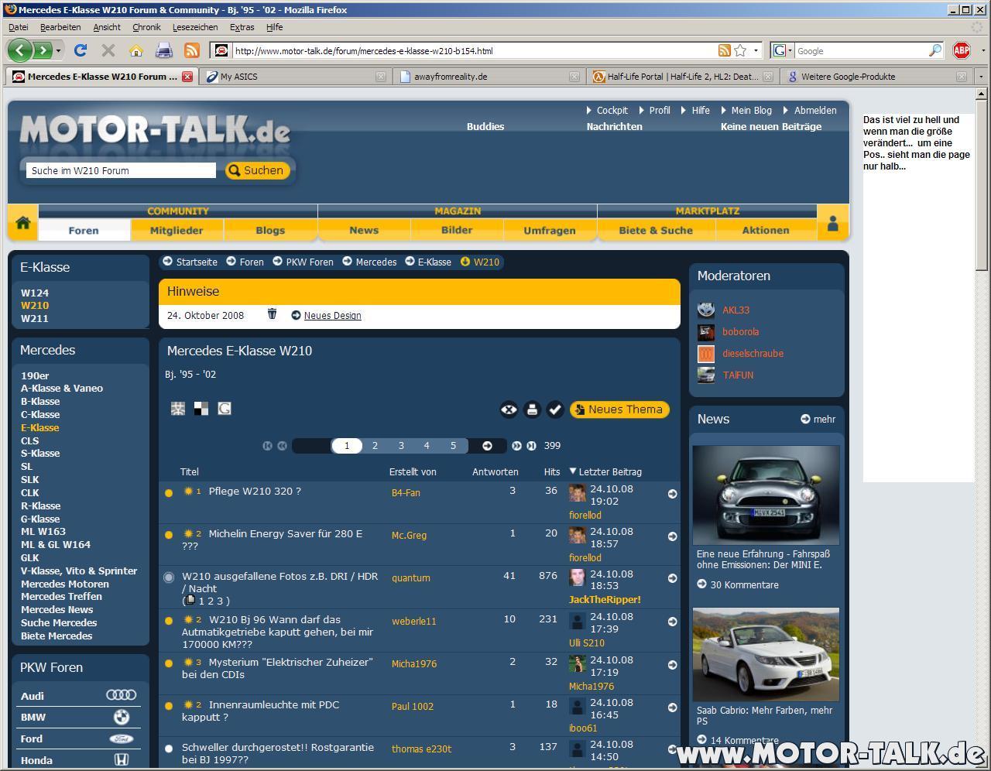Sort by Letzter Beitrag column
The image size is (991, 771).
click(610, 471)
